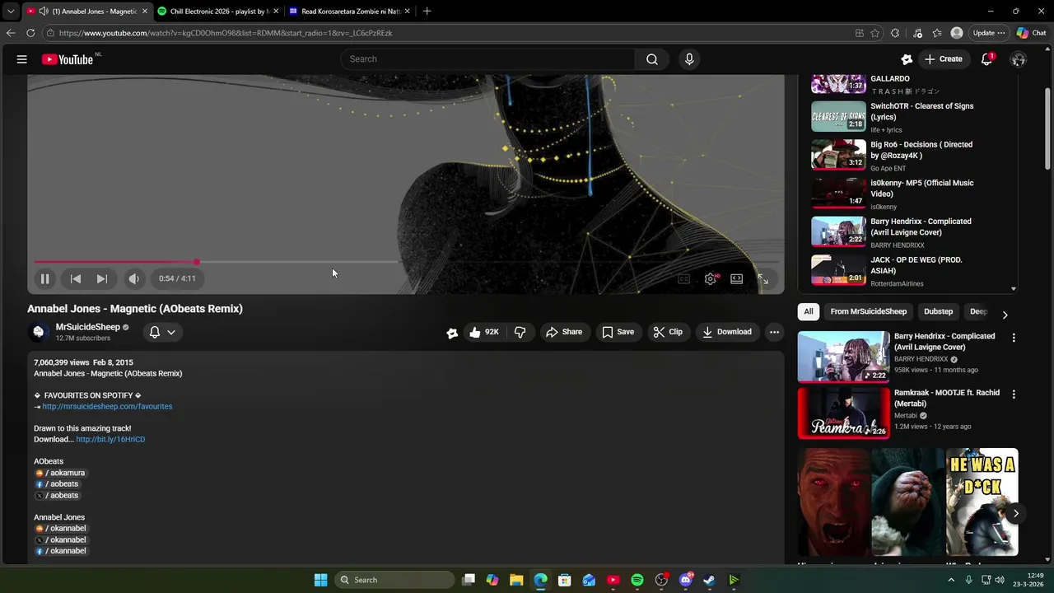Open AObeats aokamura SoundCloud link
Image resolution: width=1054 pixels, height=593 pixels.
click(60, 473)
